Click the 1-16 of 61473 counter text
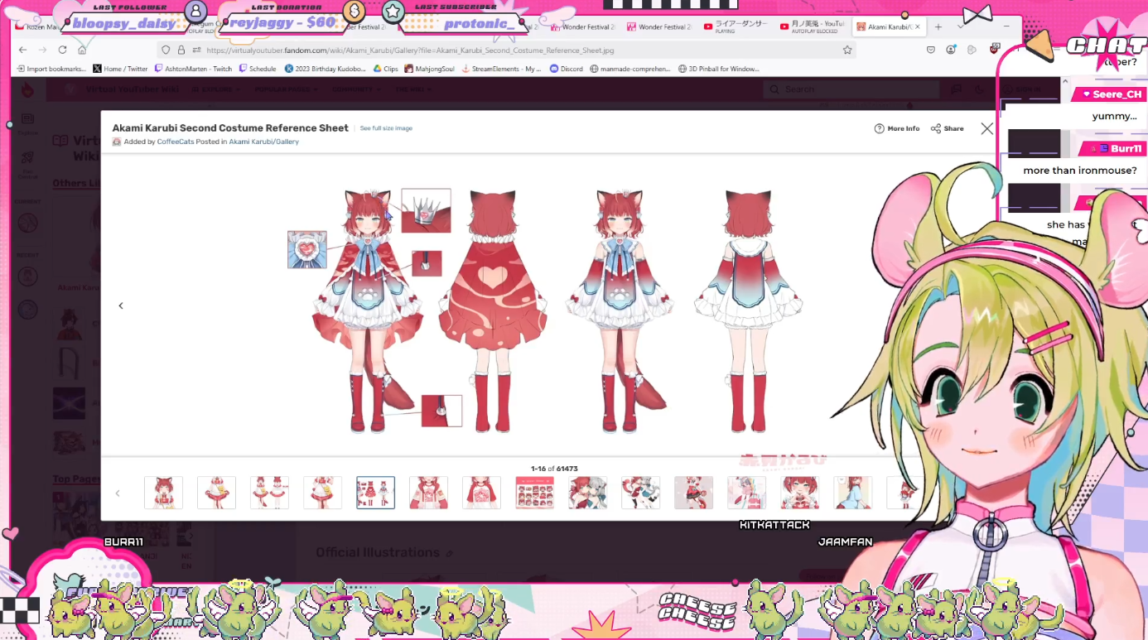Screen dimensions: 1148x640 click(x=554, y=469)
